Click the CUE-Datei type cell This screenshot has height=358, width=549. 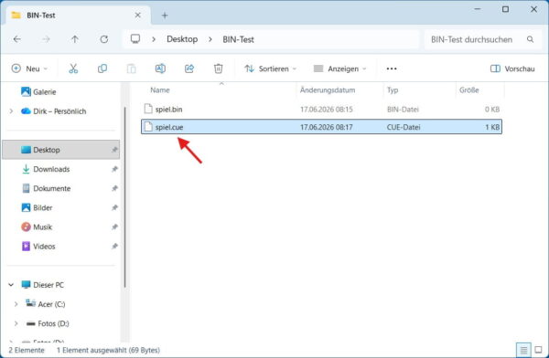point(404,127)
